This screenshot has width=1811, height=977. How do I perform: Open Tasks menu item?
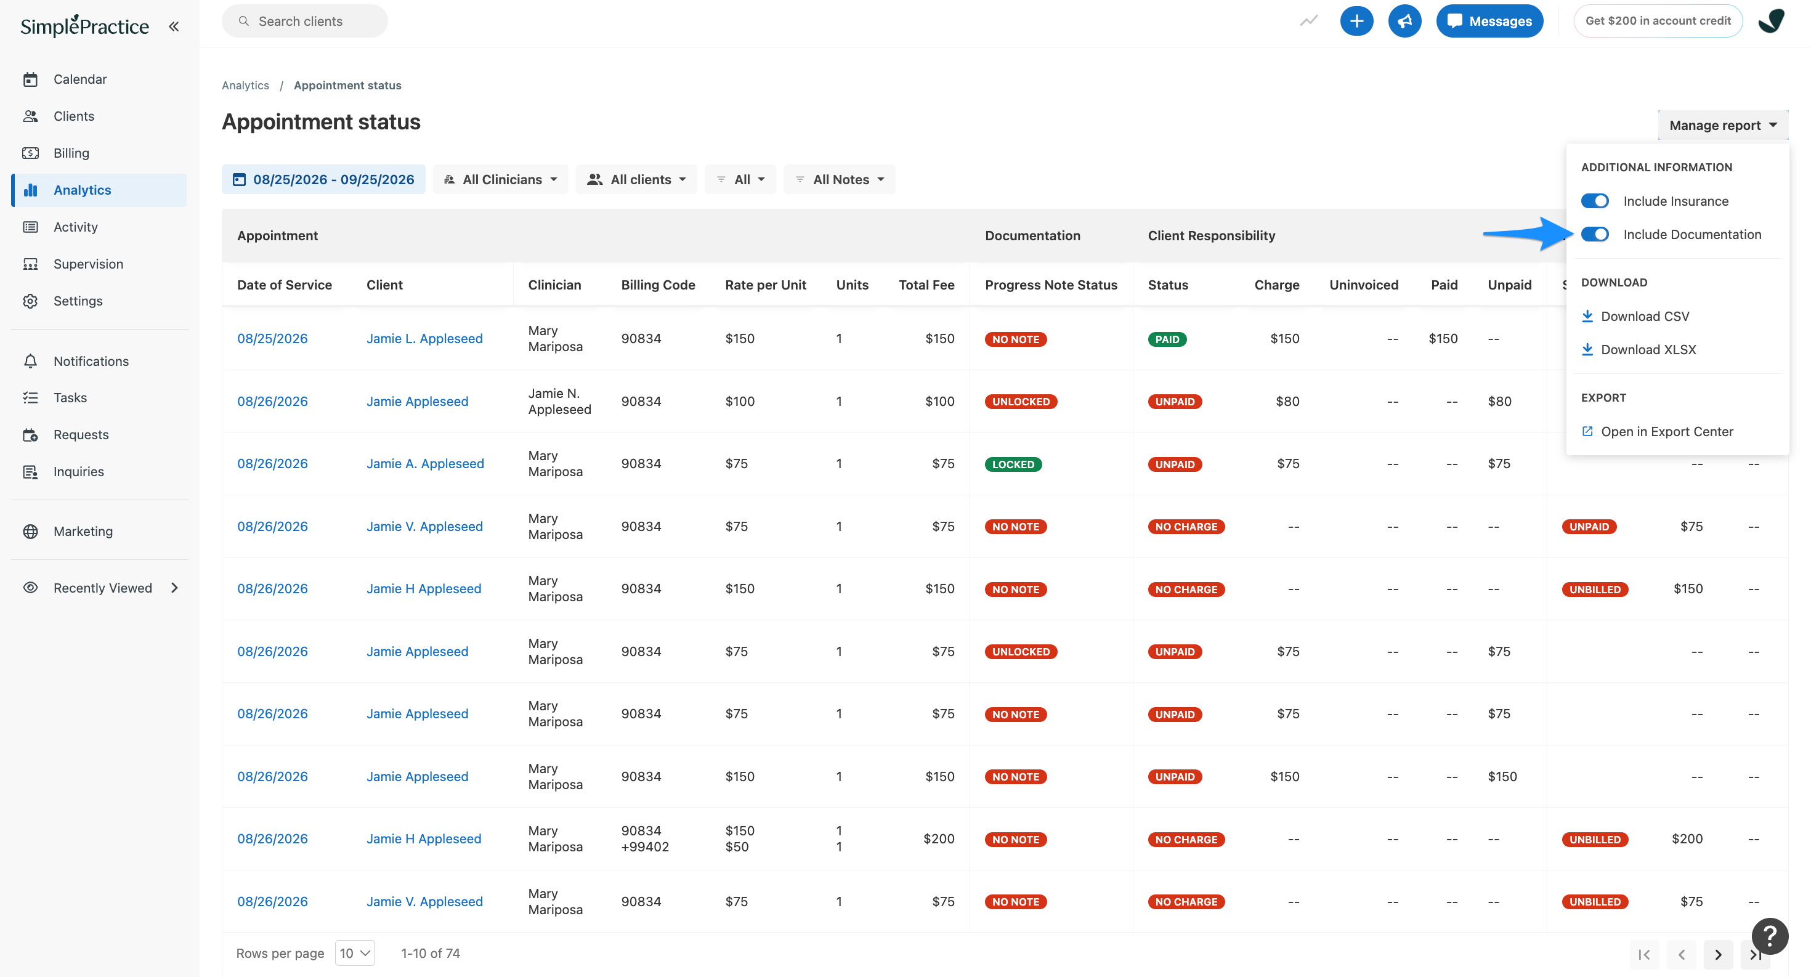point(99,398)
